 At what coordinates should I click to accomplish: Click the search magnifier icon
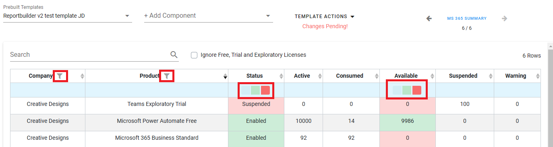click(x=174, y=55)
